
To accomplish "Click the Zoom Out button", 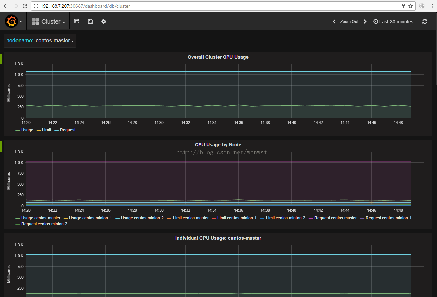I will [349, 21].
